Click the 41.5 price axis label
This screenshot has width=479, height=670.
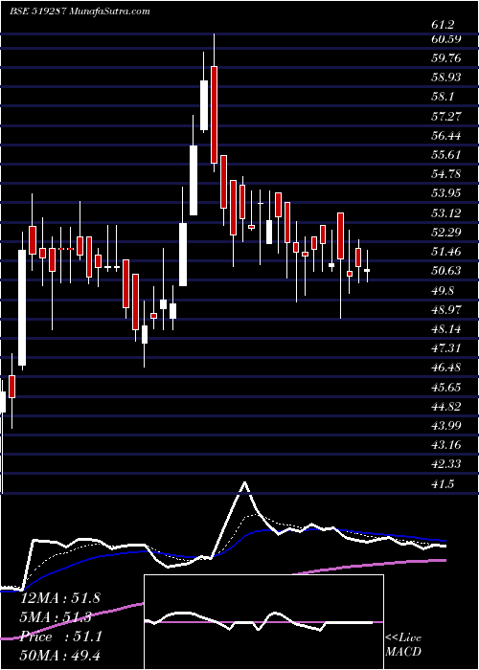443,483
